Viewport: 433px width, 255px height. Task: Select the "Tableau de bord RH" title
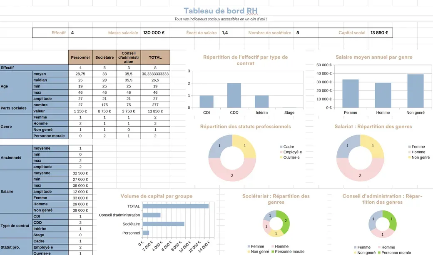tap(221, 11)
